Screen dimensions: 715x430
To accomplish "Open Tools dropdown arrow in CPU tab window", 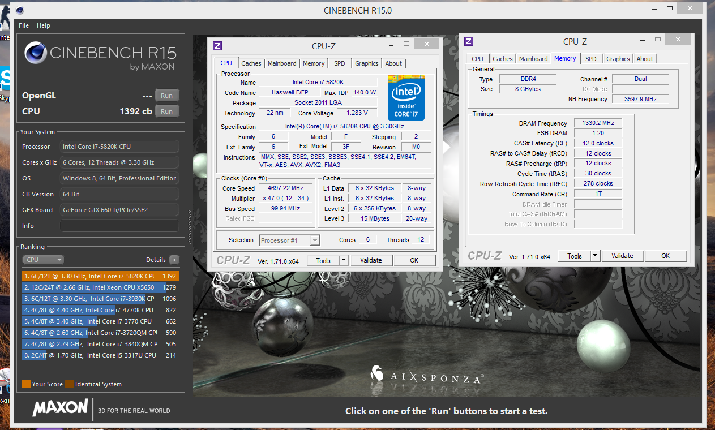I will coord(344,260).
